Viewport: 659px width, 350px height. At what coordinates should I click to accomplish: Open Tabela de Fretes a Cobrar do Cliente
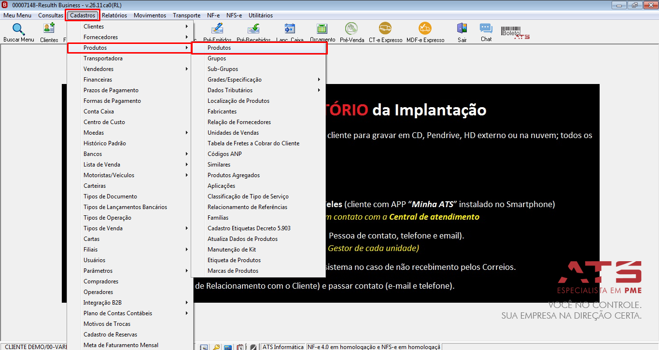pyautogui.click(x=259, y=143)
